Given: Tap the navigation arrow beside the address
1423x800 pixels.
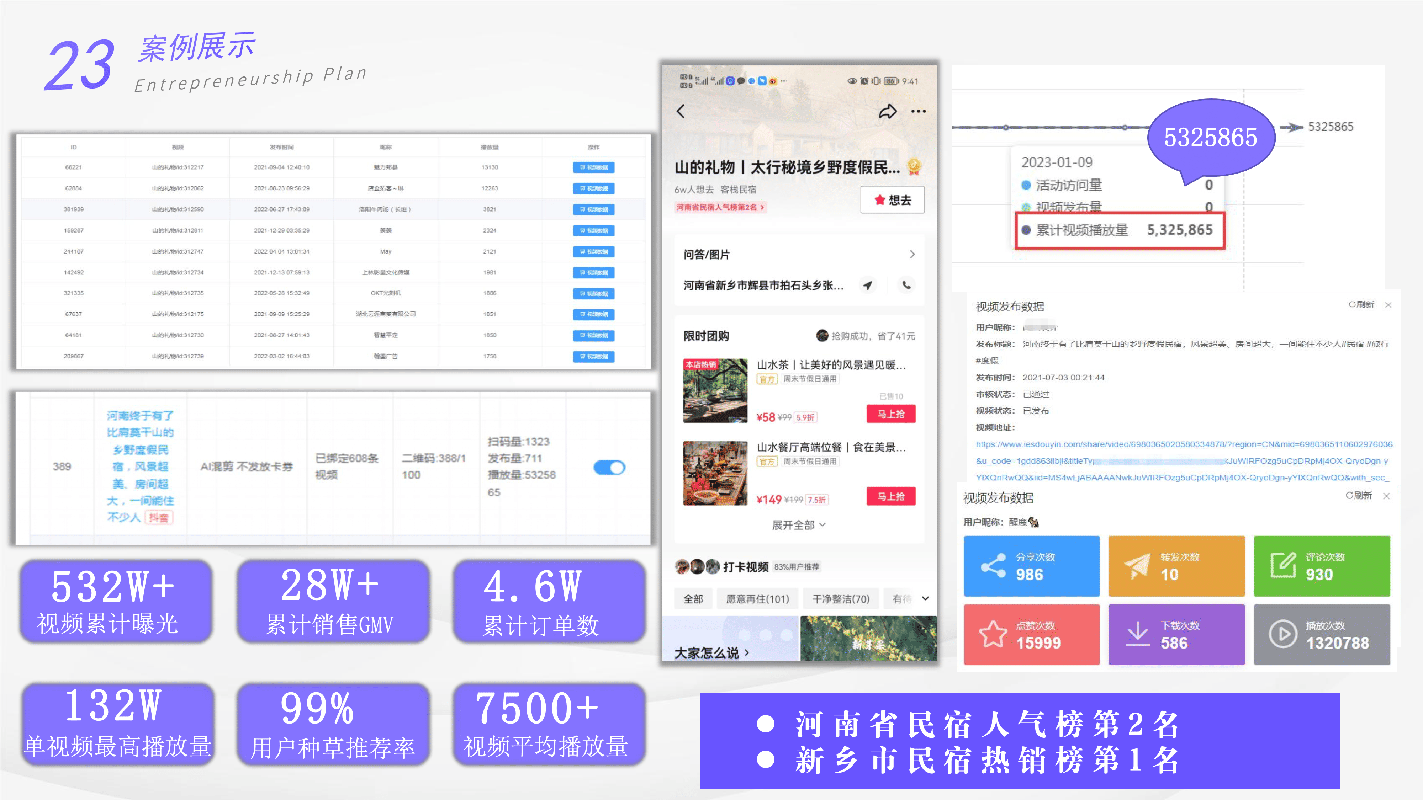Looking at the screenshot, I should click(868, 286).
